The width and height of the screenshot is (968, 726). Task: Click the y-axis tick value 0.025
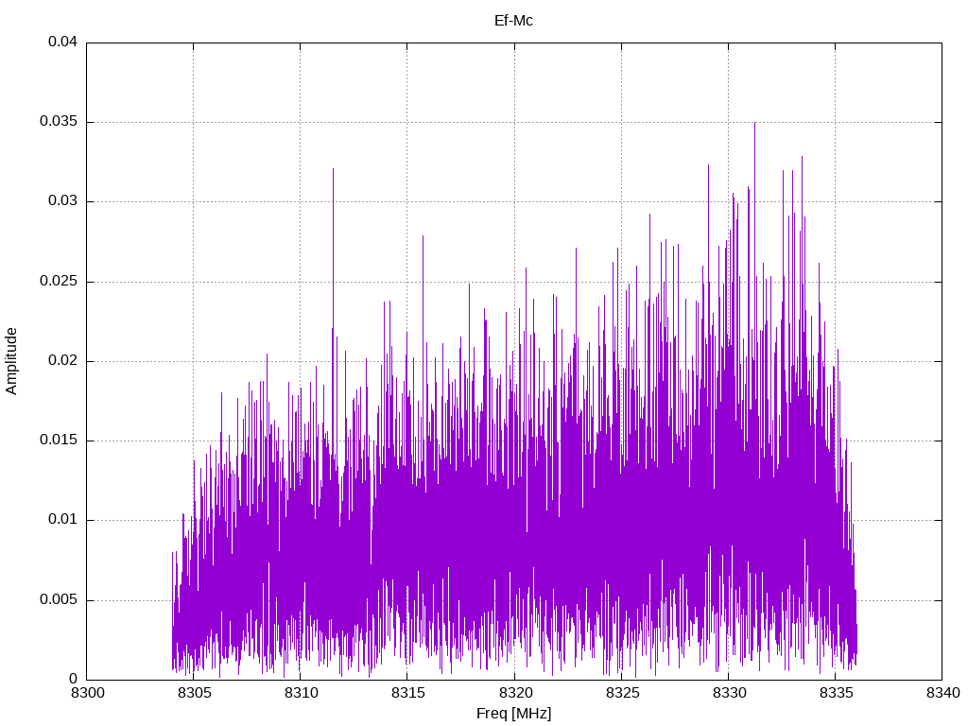(59, 282)
